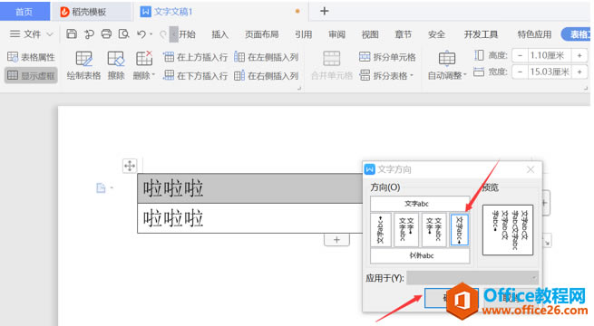
Task: Open the 特色应用 tab
Action: coord(534,34)
